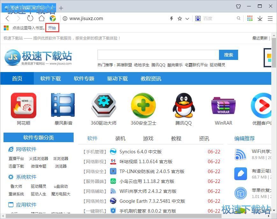The width and height of the screenshot is (277, 219).
Task: Click the browser forward arrow
Action: coord(18,18)
